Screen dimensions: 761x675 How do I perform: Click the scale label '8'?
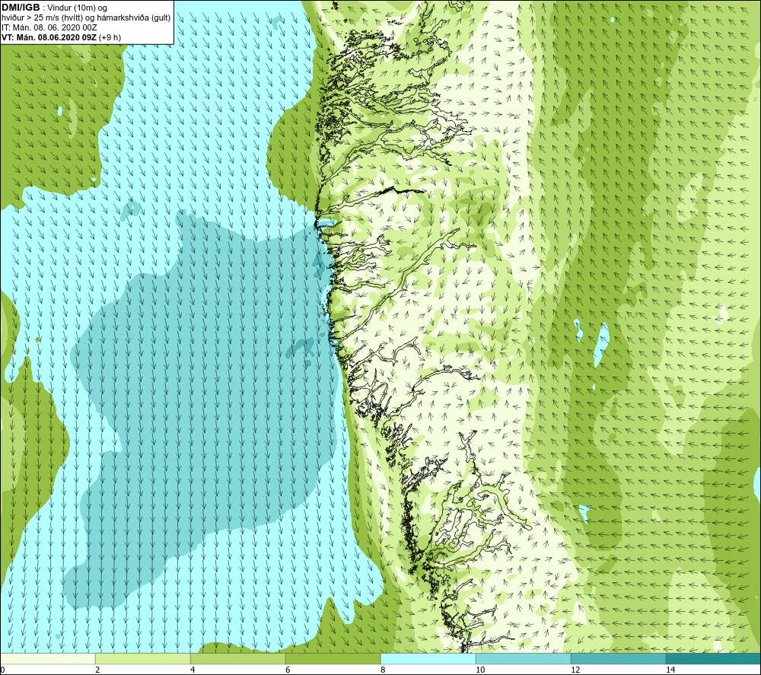(383, 670)
